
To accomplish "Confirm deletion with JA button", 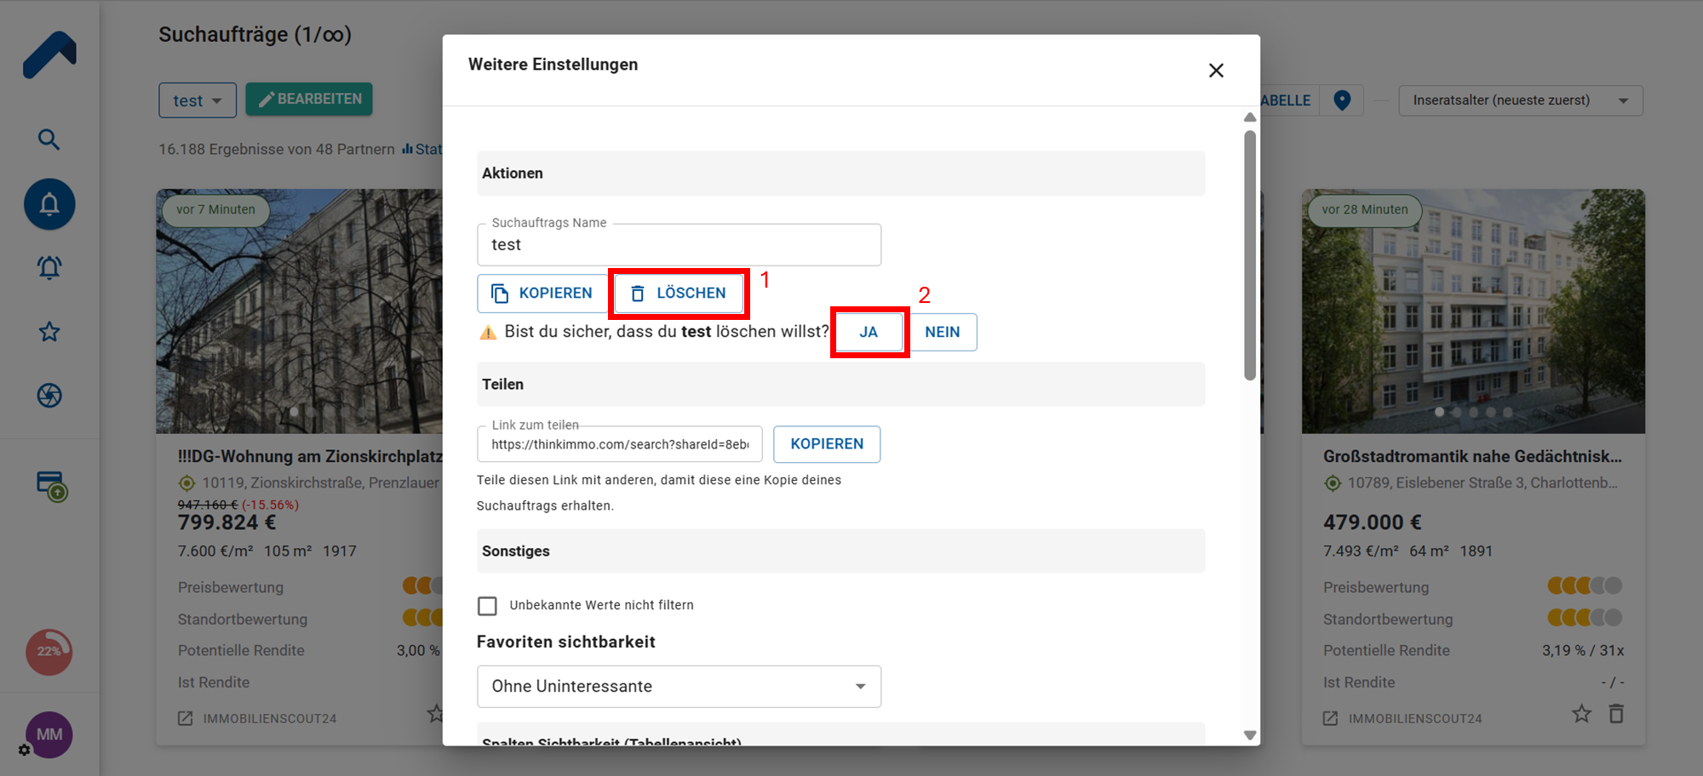I will [869, 332].
